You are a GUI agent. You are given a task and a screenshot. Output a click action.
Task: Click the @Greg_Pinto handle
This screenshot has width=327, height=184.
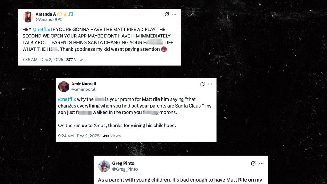tap(125, 169)
